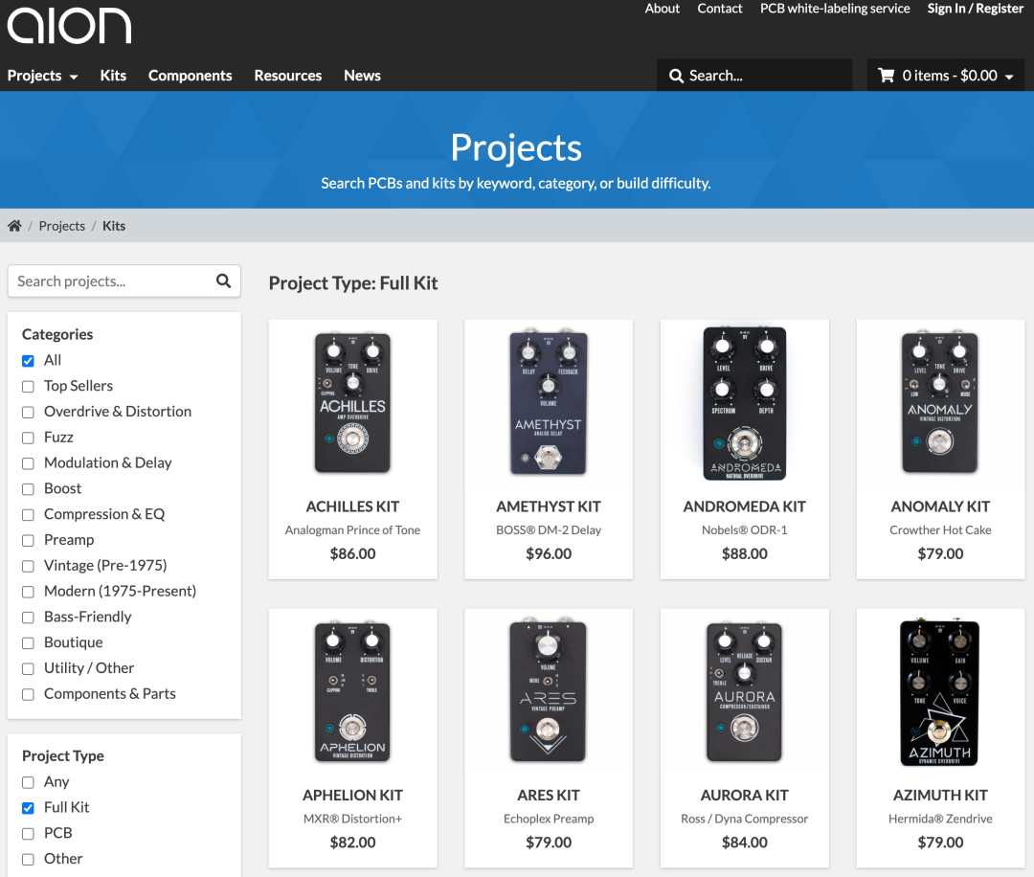Click the shopping cart icon
Viewport: 1034px width, 877px height.
(887, 76)
